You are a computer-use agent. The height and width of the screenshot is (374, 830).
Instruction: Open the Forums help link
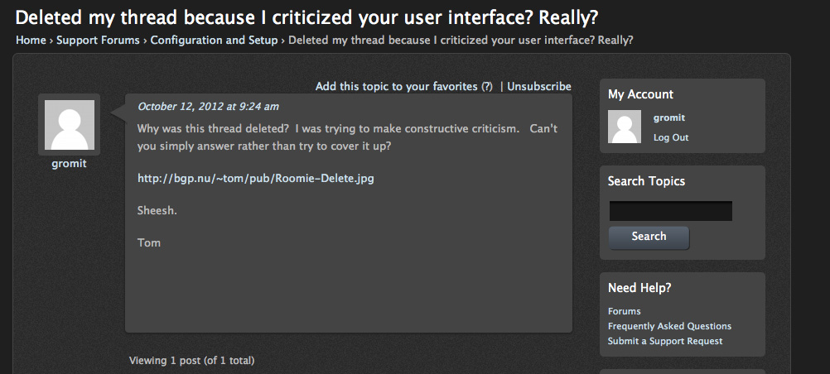click(624, 311)
